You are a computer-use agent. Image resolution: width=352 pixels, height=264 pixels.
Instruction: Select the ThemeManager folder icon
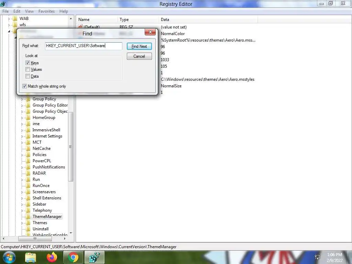tap(28, 217)
